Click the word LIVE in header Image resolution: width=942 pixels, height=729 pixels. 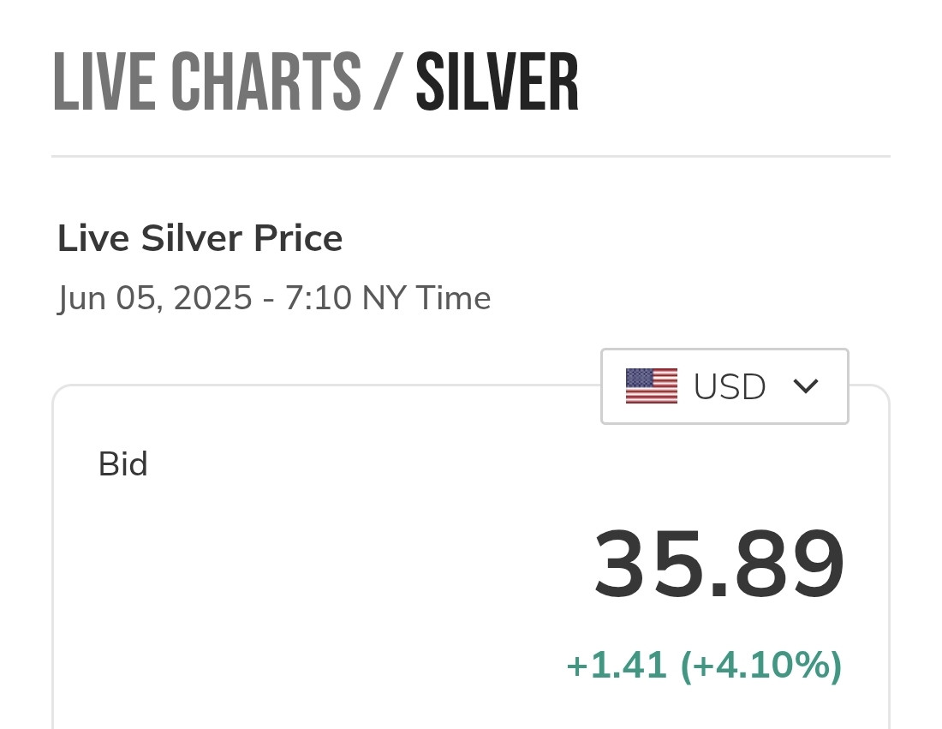click(102, 82)
